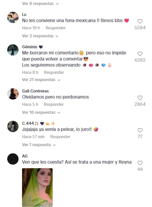This screenshot has width=152, height=207.
Task: Expand Ver 21 respuestas
Action: pos(41,80)
